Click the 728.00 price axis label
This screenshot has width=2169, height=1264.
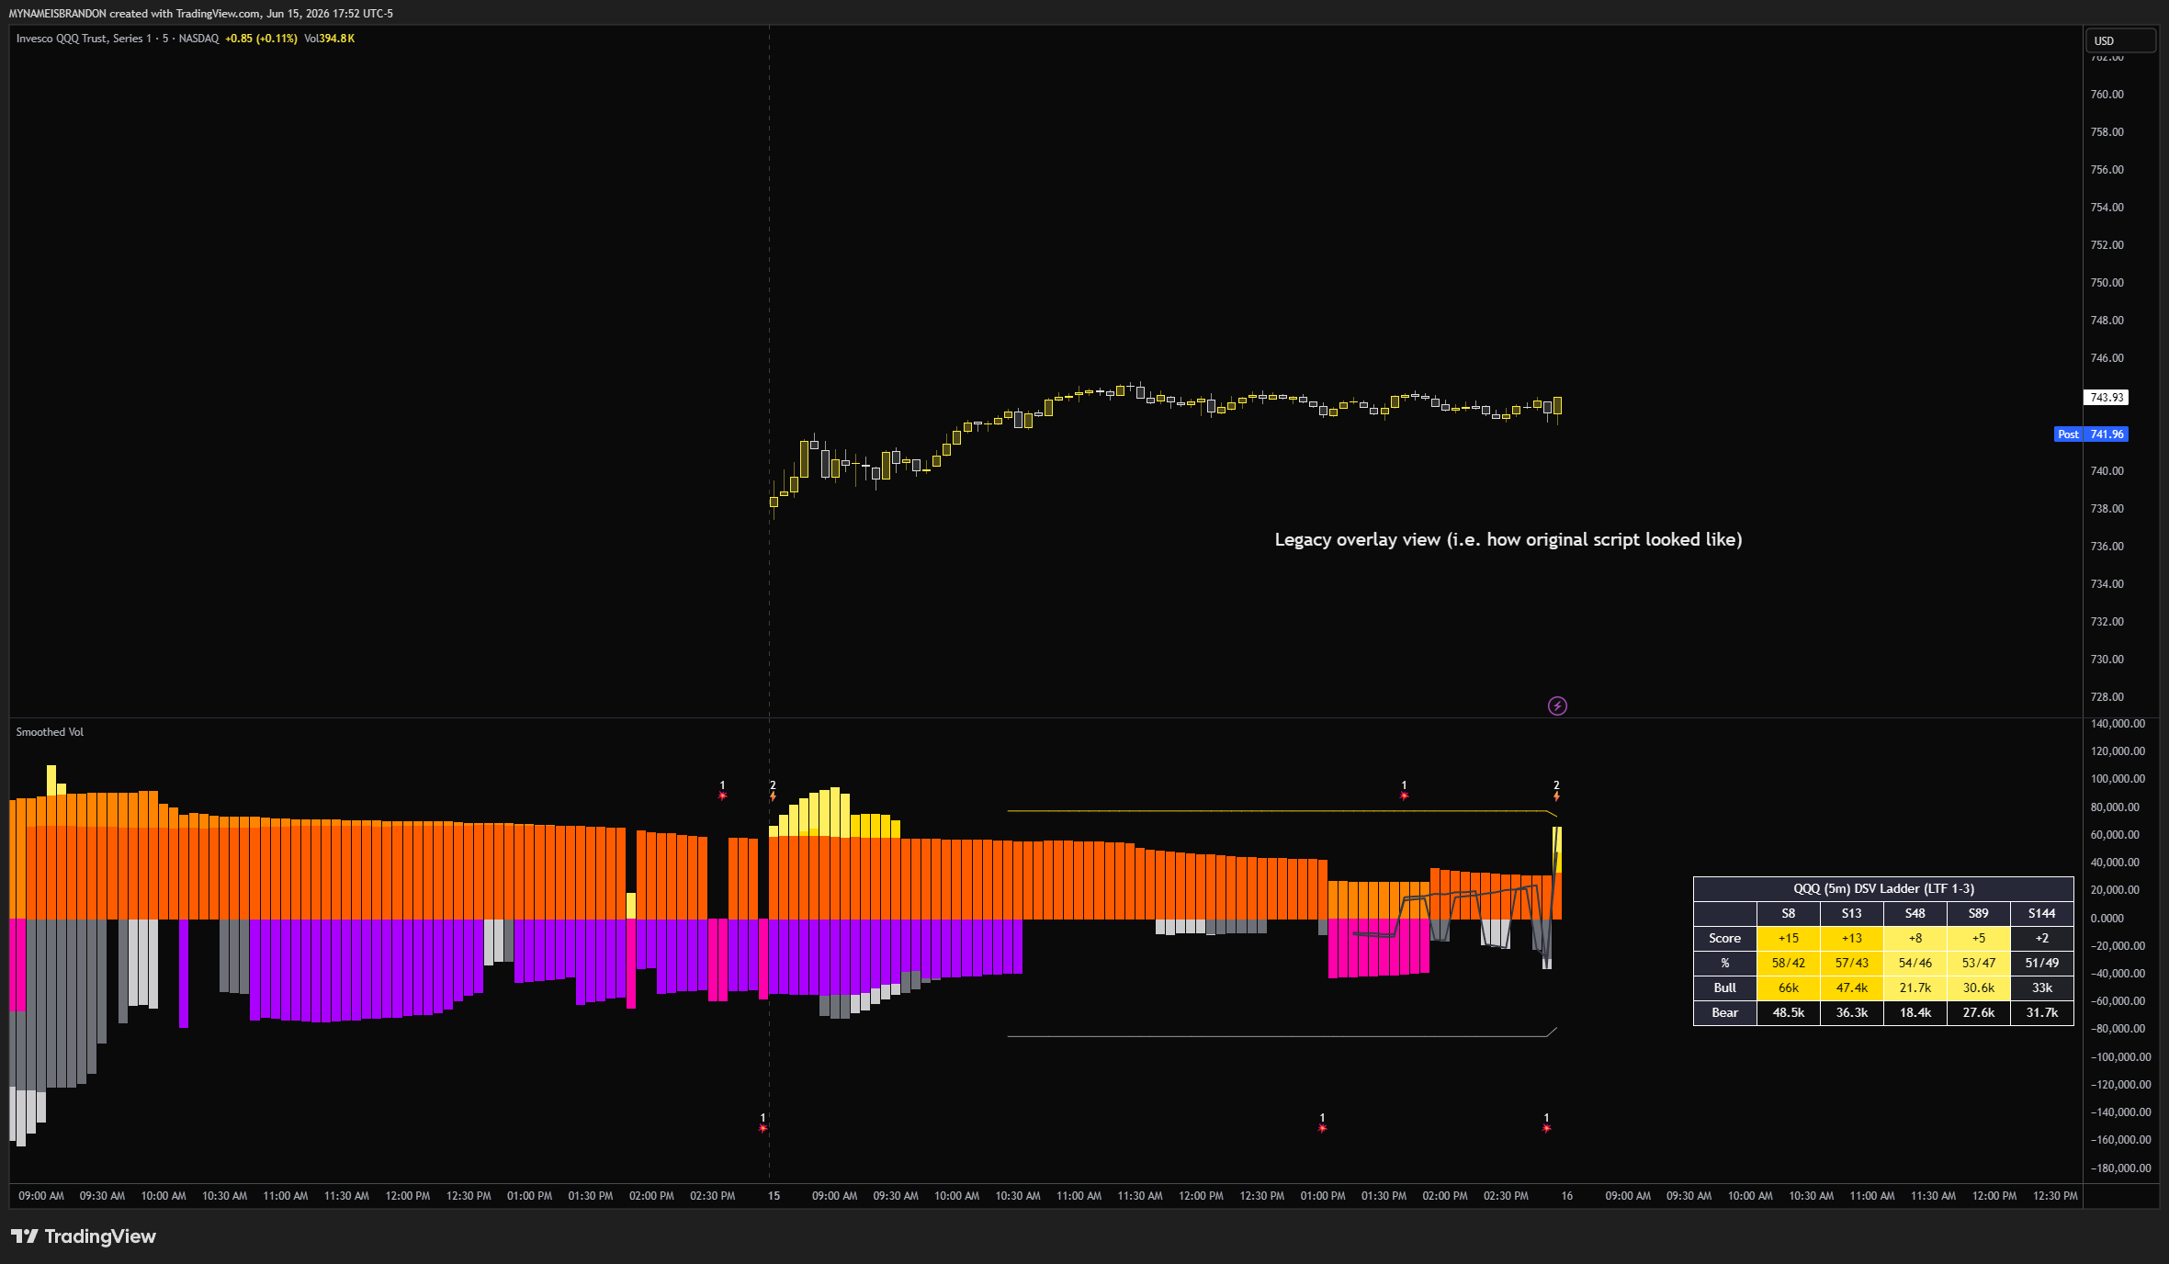pyautogui.click(x=2107, y=697)
